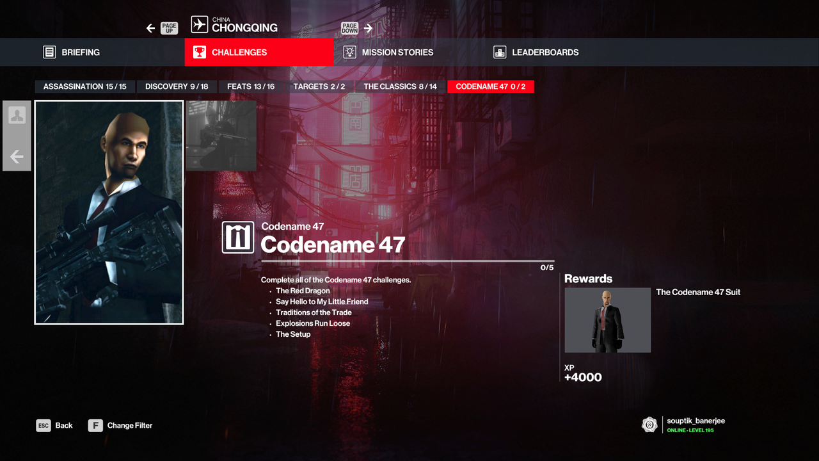This screenshot has height=461, width=819.
Task: Click the username souptik_banerjee
Action: (696, 421)
